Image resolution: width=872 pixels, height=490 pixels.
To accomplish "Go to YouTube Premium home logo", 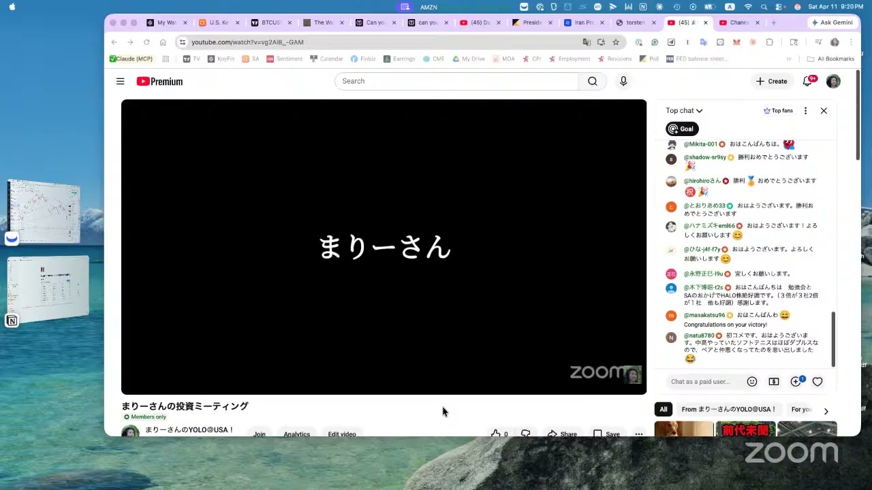I will click(159, 81).
